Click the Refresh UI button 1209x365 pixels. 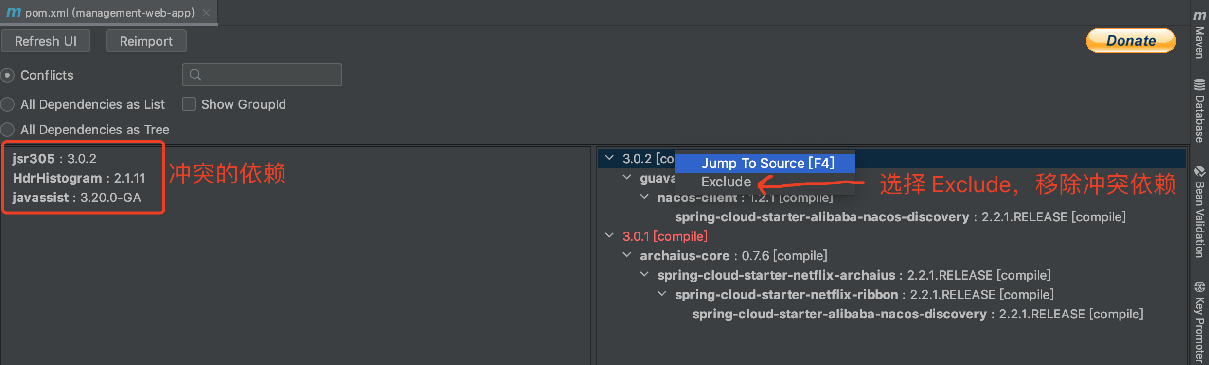(46, 41)
